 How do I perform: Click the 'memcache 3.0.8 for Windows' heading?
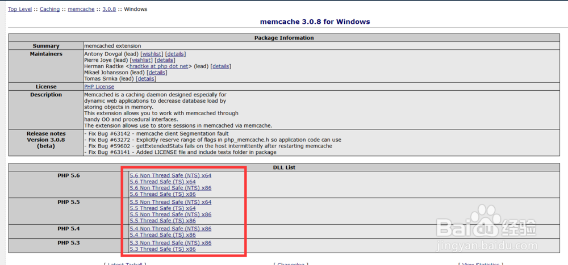pyautogui.click(x=315, y=22)
